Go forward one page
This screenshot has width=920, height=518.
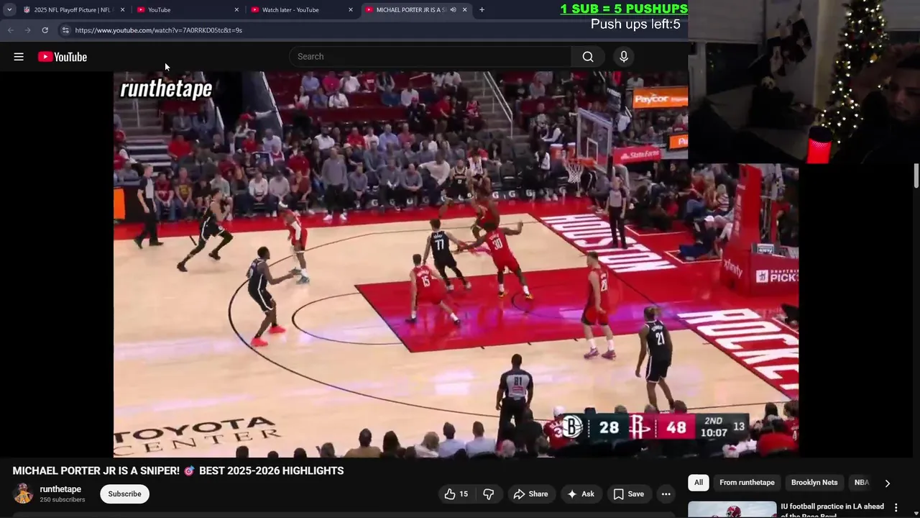pyautogui.click(x=27, y=30)
